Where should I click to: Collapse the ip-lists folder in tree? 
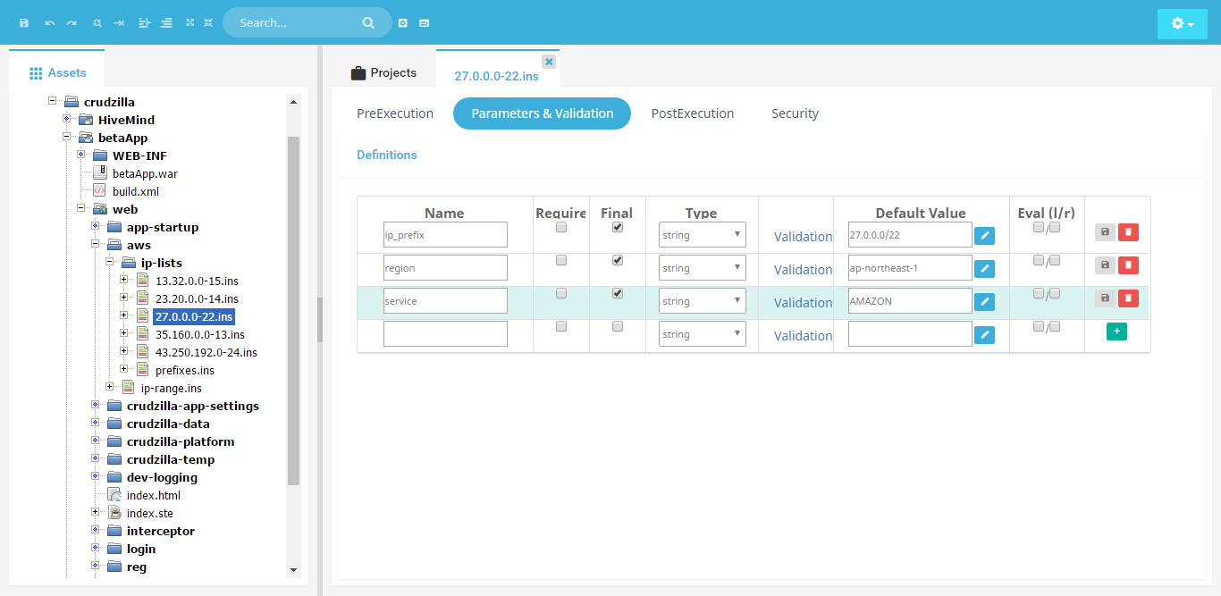109,263
